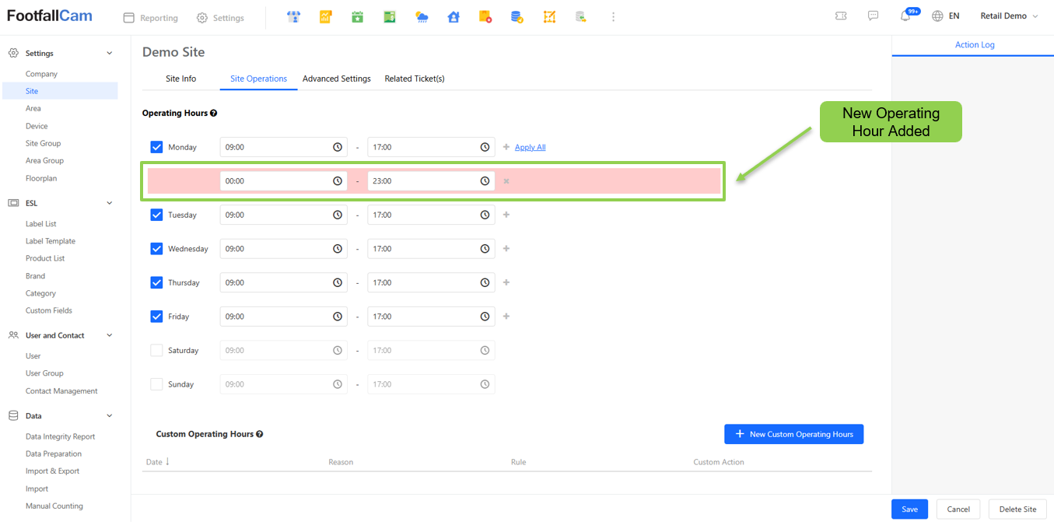The width and height of the screenshot is (1054, 525).
Task: Open the chat message icon
Action: [x=874, y=16]
